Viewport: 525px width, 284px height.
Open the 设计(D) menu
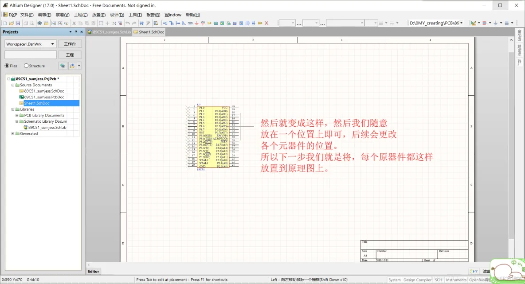[x=117, y=15]
